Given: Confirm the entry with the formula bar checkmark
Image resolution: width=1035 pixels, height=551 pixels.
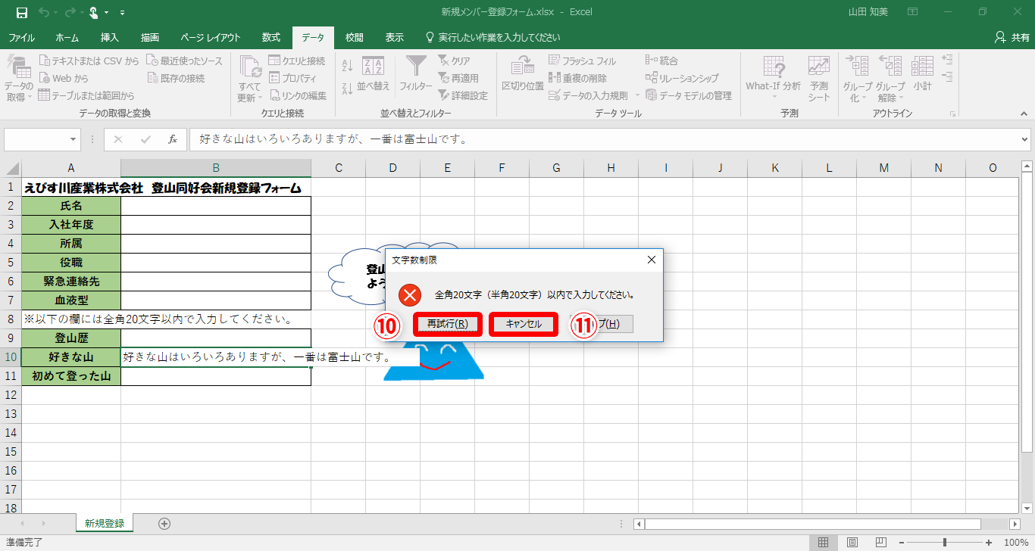Looking at the screenshot, I should 145,139.
